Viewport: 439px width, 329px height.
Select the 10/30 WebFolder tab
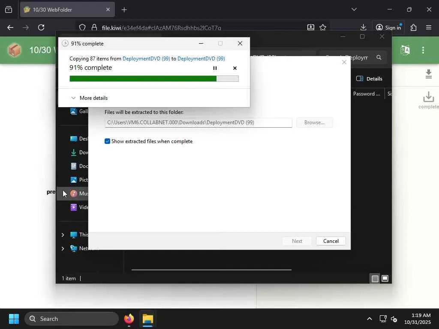pyautogui.click(x=67, y=9)
